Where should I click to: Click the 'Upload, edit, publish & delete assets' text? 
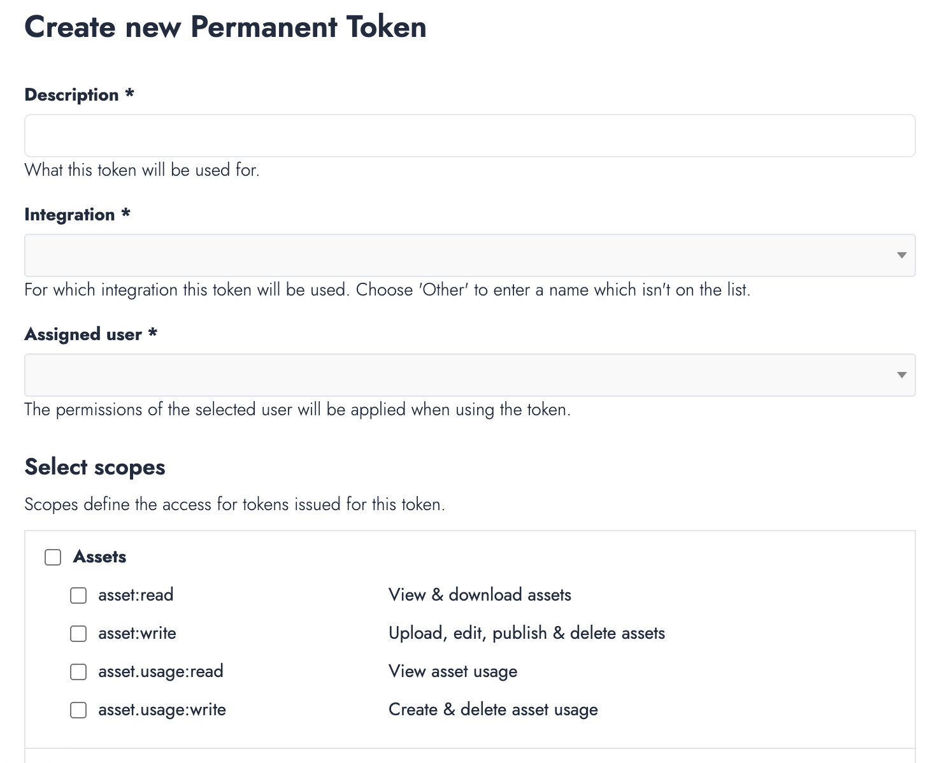527,633
